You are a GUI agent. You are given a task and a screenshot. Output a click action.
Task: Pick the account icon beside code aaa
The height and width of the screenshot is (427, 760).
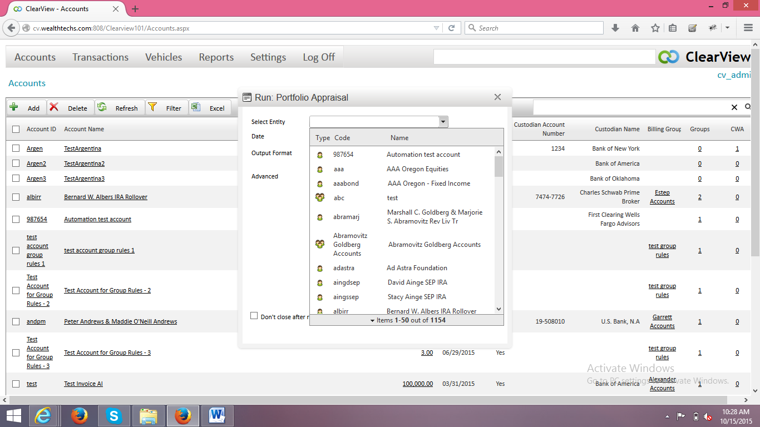(320, 170)
